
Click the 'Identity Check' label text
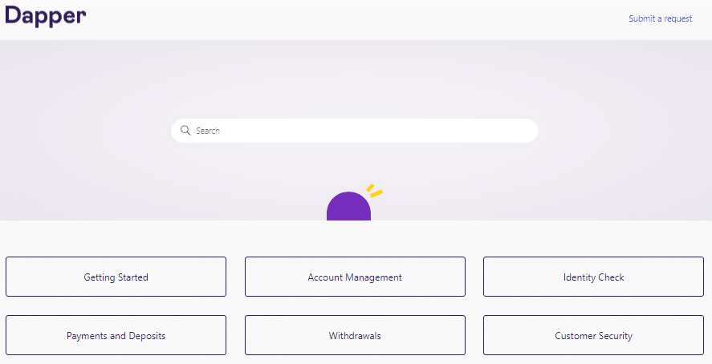(x=593, y=277)
